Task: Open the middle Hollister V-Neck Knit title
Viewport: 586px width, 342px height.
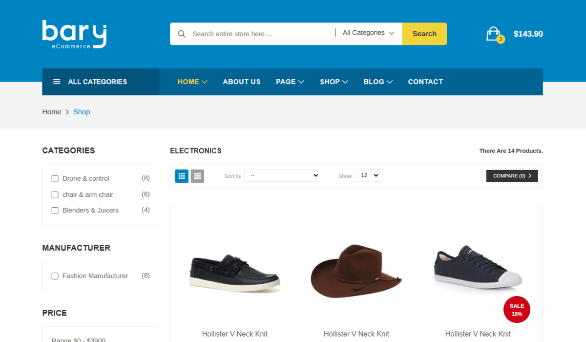Action: pos(356,334)
